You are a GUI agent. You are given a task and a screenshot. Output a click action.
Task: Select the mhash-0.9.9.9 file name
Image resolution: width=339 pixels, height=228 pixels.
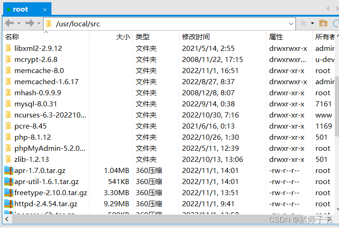38,93
